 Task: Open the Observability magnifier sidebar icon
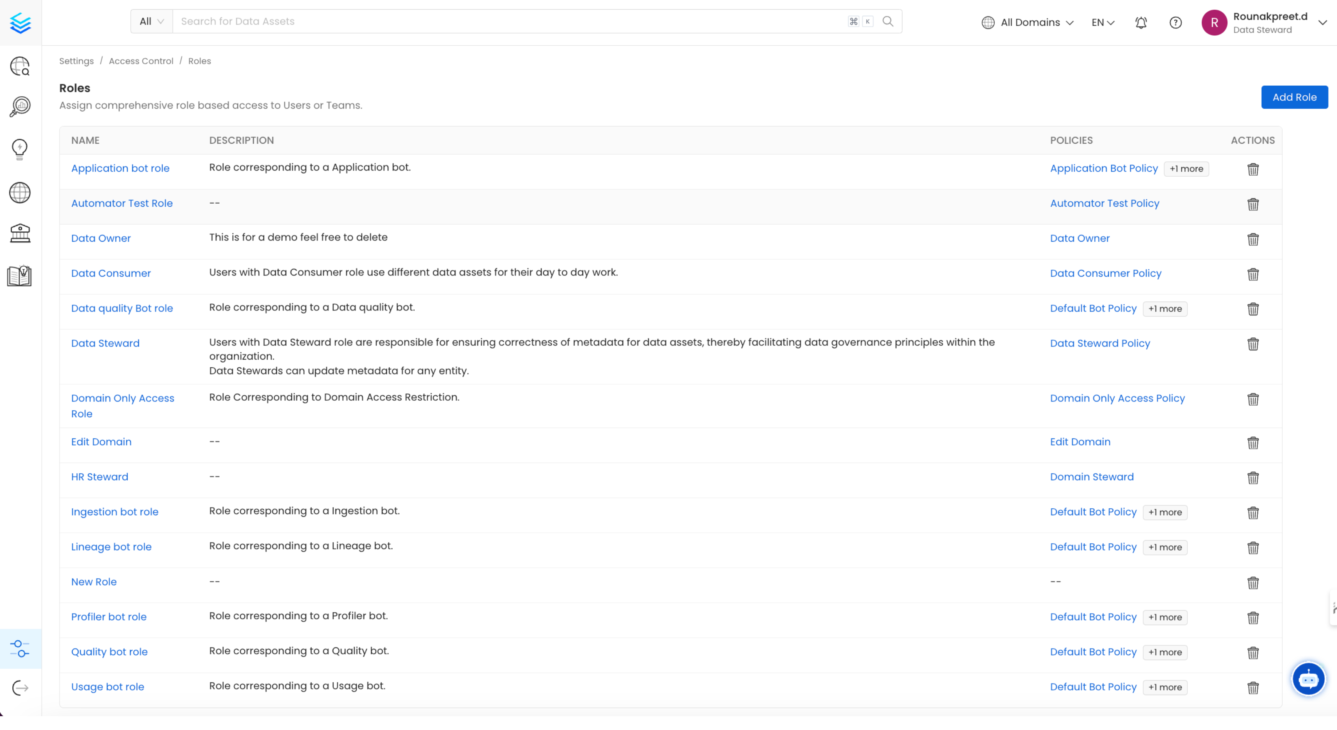coord(20,107)
